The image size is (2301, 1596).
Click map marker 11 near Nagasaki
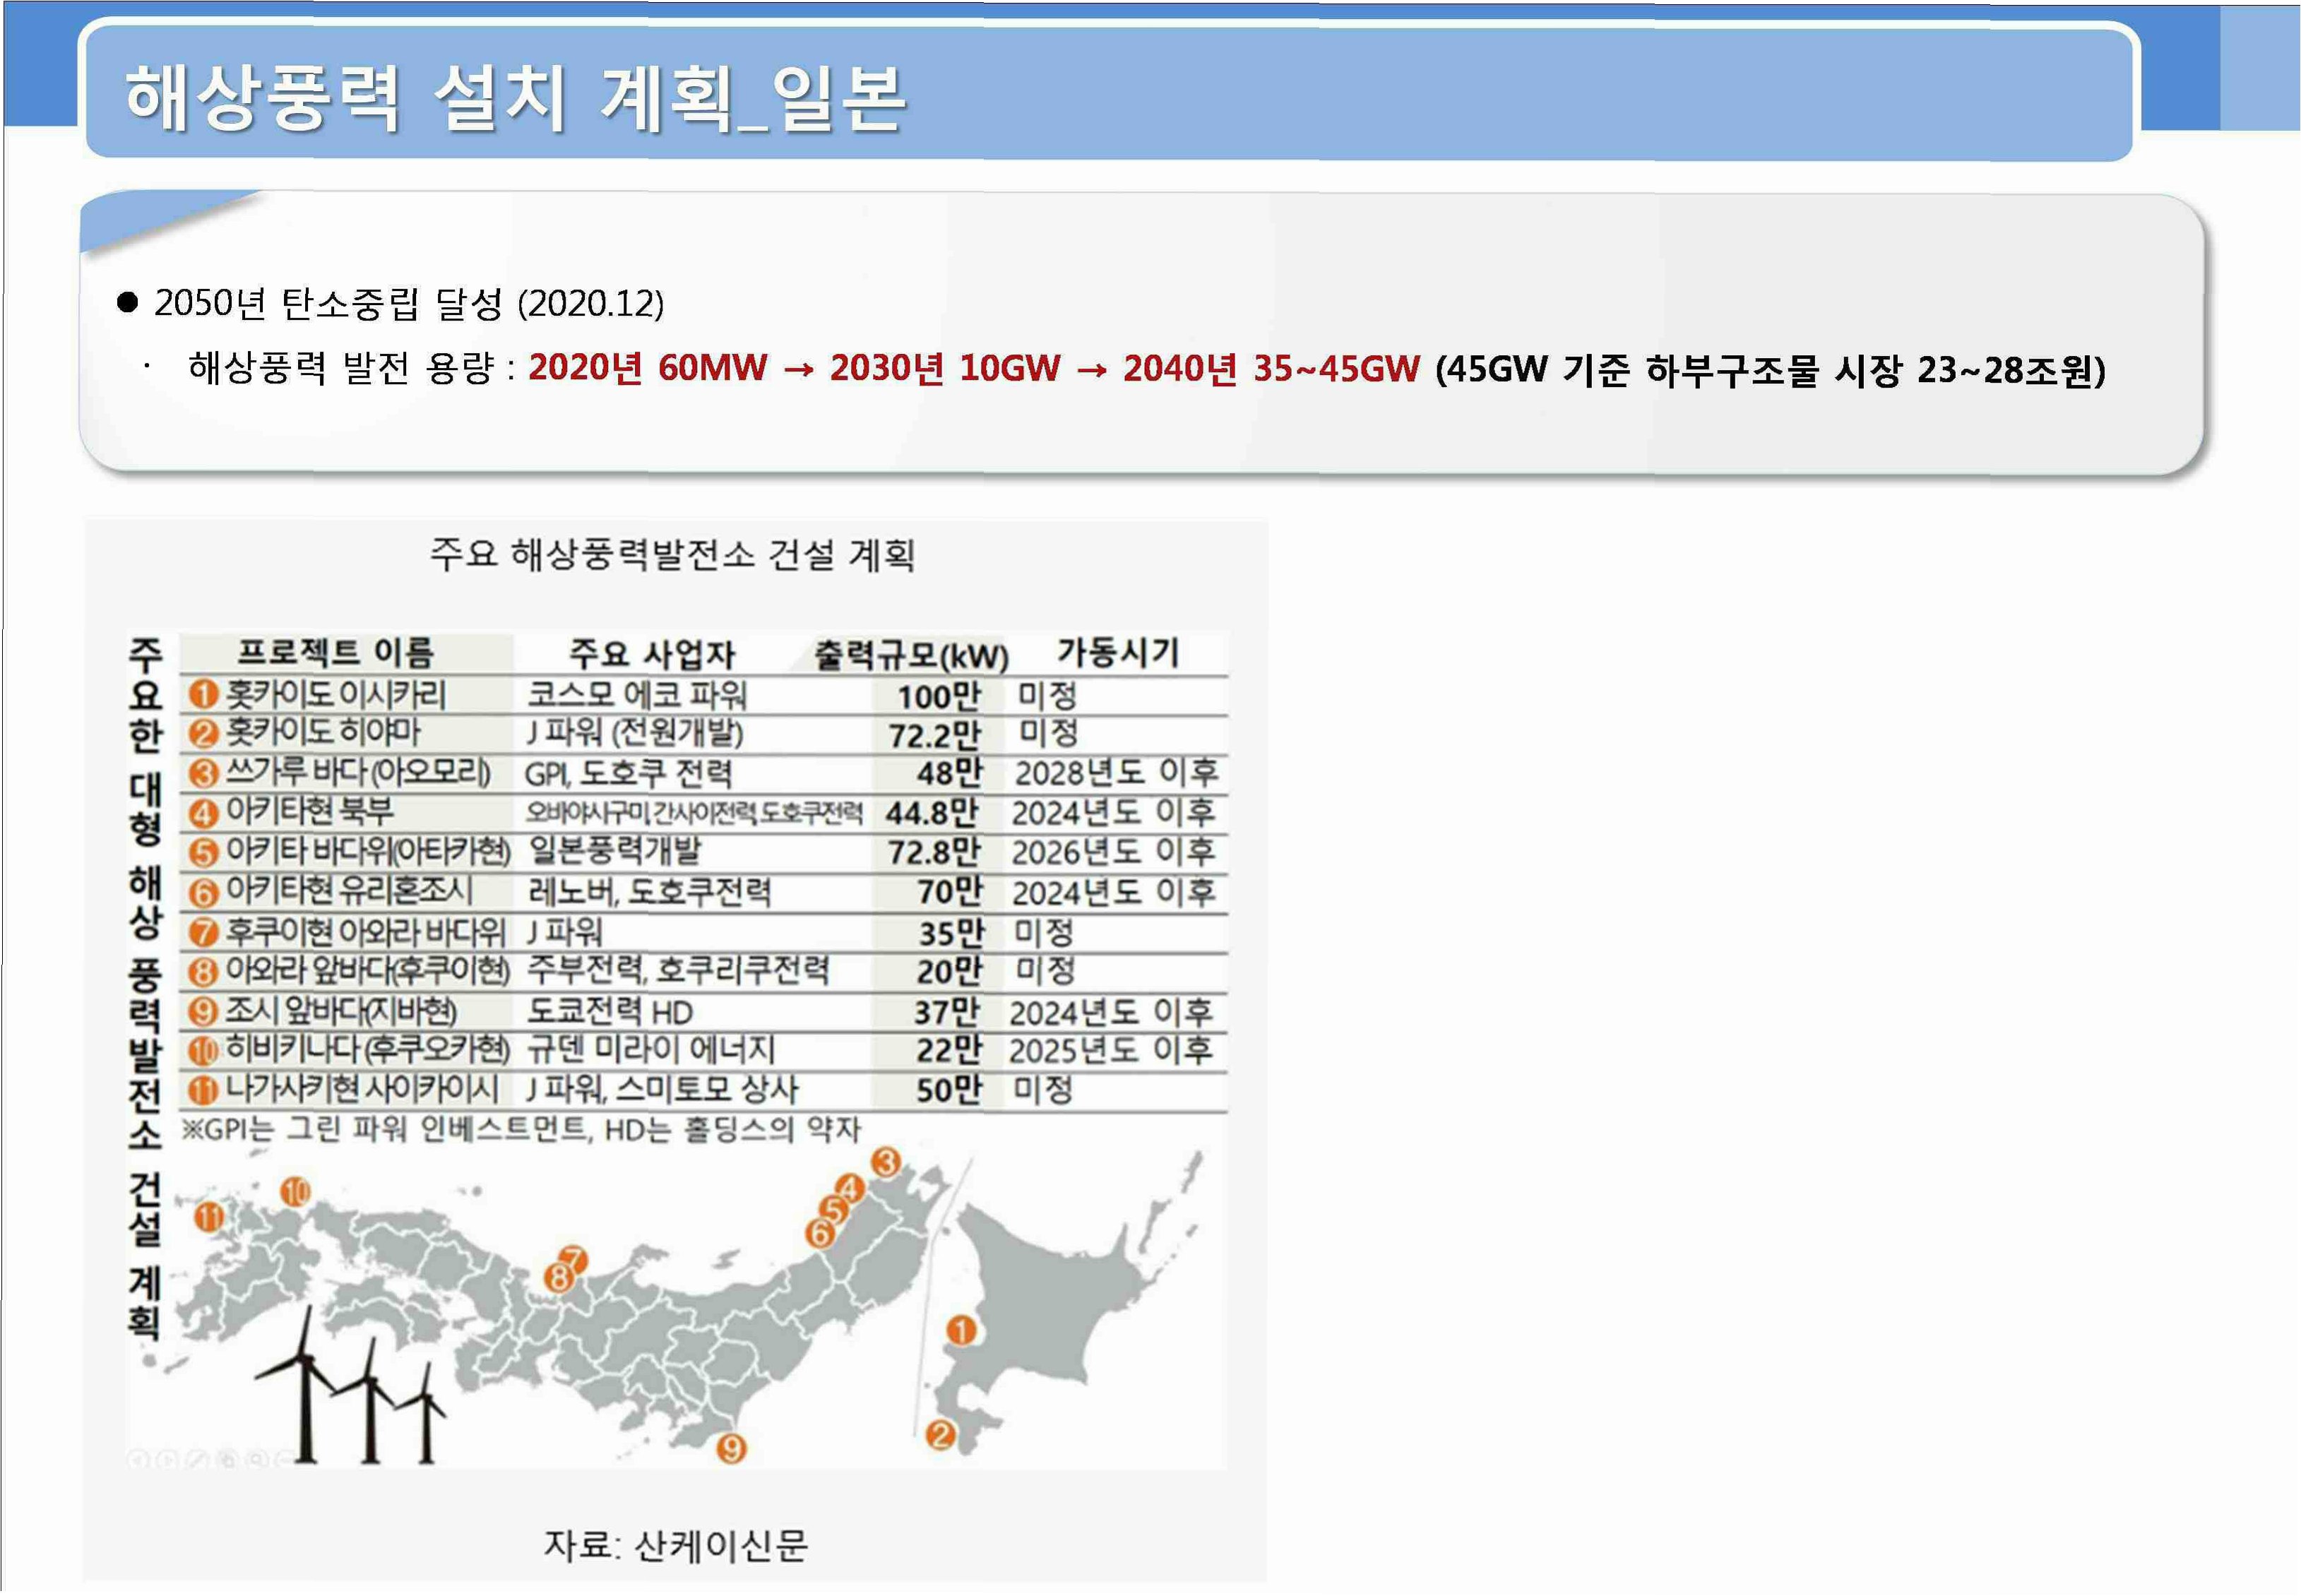pos(209,1217)
